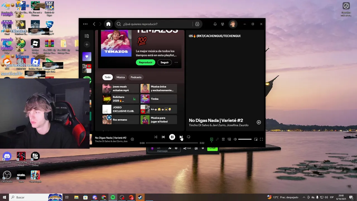357x201 pixels.
Task: Open more options for TEMAZOS playlist
Action: pos(176,62)
